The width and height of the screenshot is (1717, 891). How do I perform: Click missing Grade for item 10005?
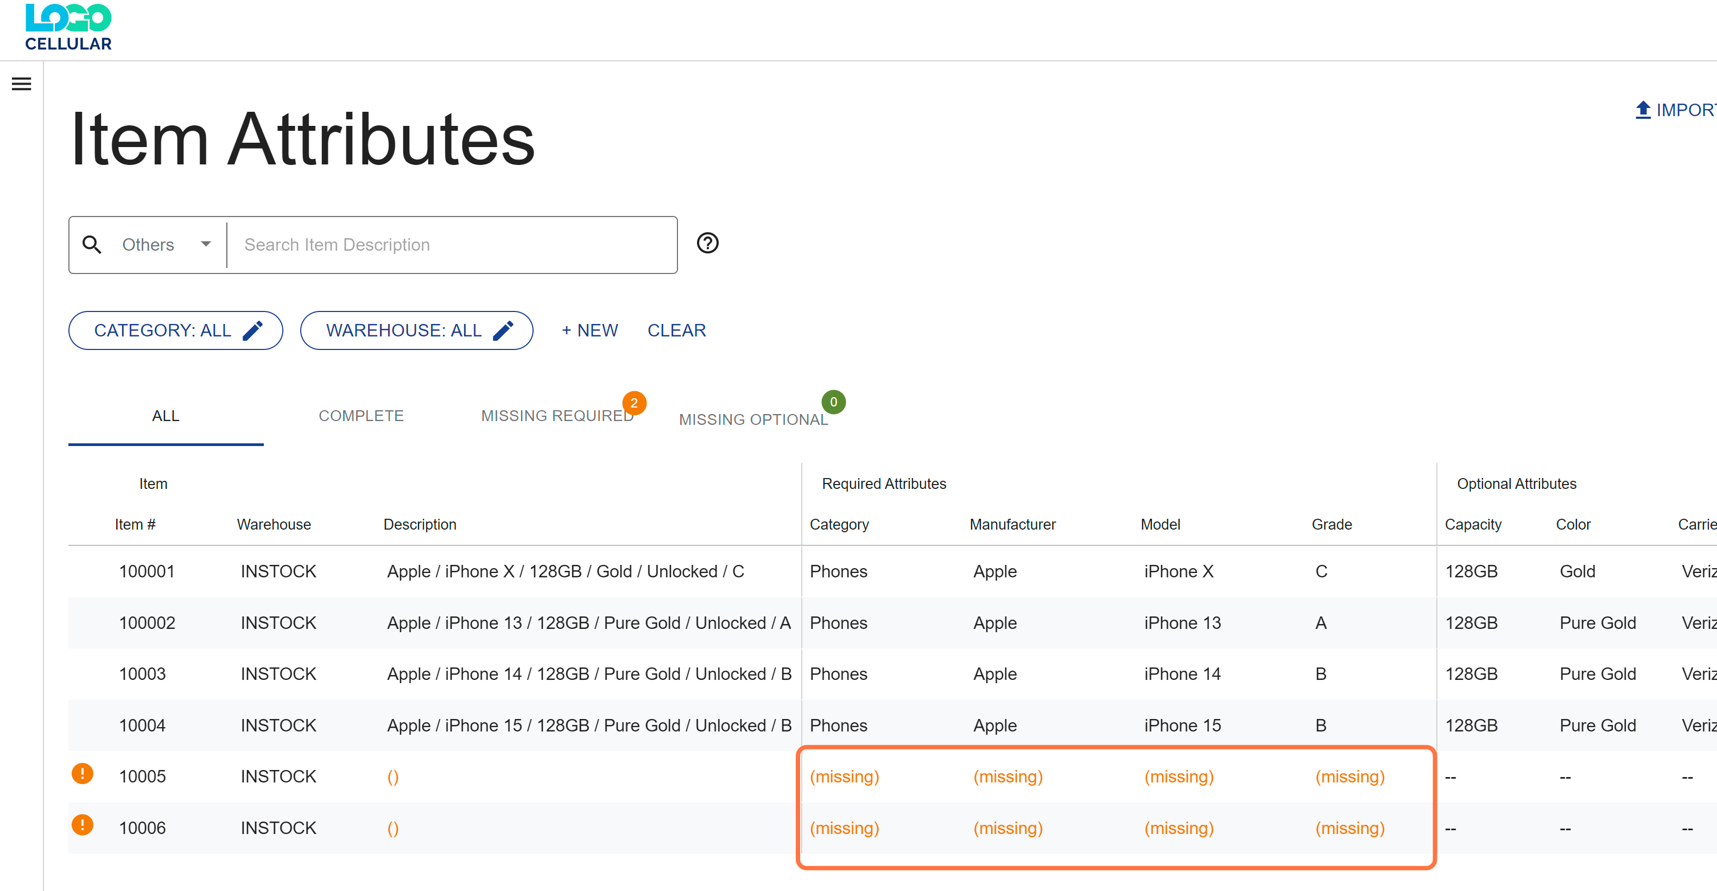click(1349, 777)
